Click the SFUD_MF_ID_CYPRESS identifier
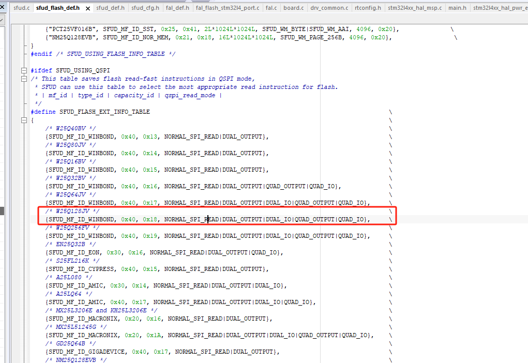 click(82, 269)
